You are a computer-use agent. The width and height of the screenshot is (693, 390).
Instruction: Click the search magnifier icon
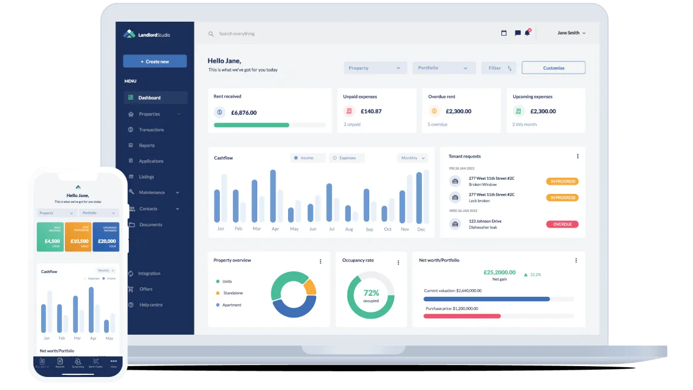click(211, 34)
